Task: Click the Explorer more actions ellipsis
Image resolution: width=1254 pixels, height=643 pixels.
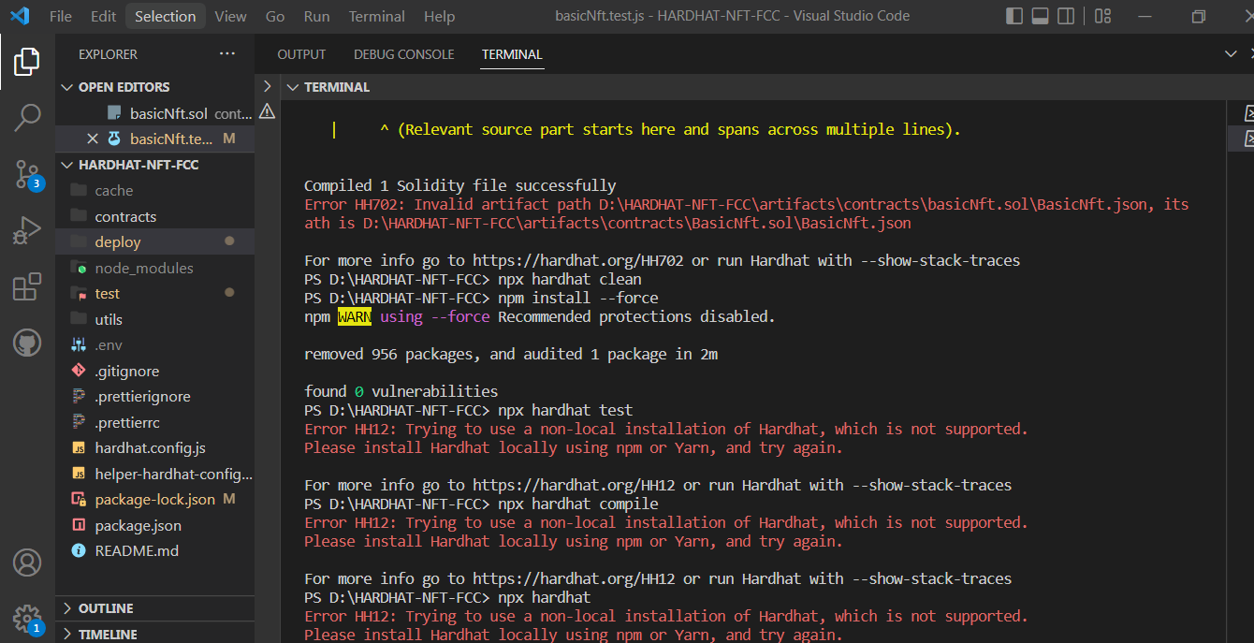Action: coord(227,54)
